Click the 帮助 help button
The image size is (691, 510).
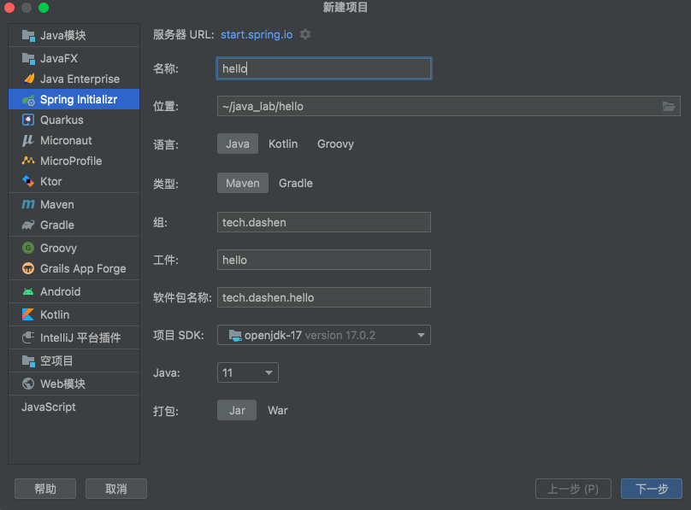[45, 489]
